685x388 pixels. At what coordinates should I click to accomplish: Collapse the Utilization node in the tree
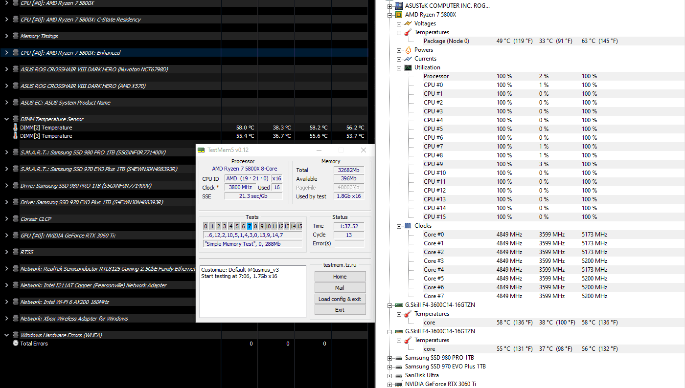pos(399,67)
